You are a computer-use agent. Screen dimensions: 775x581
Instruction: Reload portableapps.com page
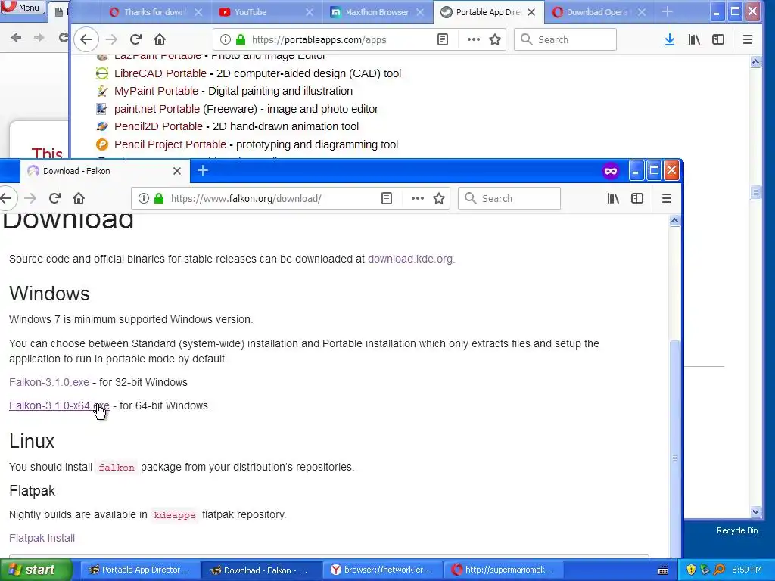pos(136,39)
